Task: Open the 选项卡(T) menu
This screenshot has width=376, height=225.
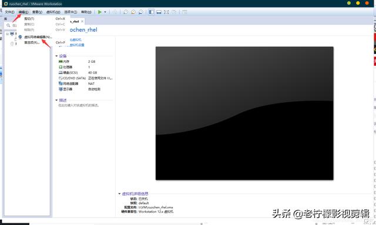Action: tap(70, 12)
